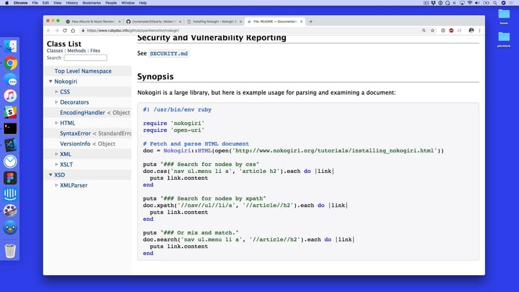Image resolution: width=519 pixels, height=292 pixels.
Task: Launch iTunes music app in dock
Action: point(10,96)
